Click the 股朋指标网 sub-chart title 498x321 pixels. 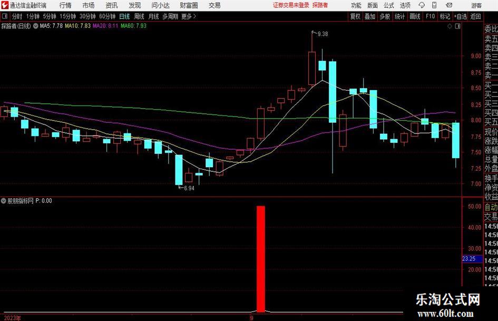coord(21,201)
